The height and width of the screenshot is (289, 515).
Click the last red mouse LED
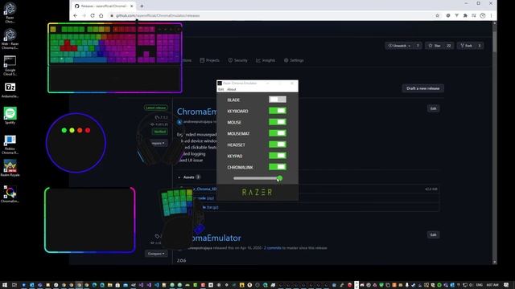[x=88, y=130]
